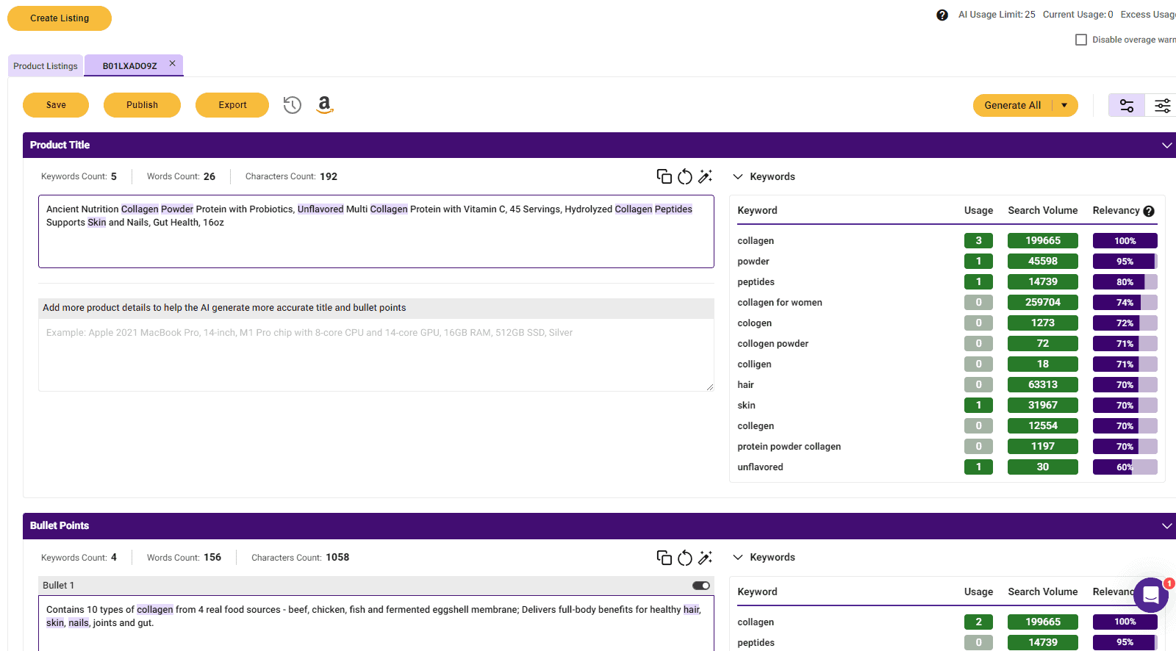Open the sliders filter settings icon
1176x651 pixels.
(x=1162, y=106)
